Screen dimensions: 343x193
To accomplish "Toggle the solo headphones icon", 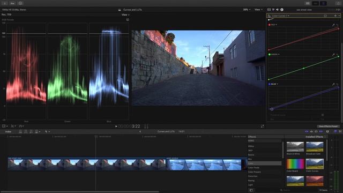I will [x=316, y=131].
